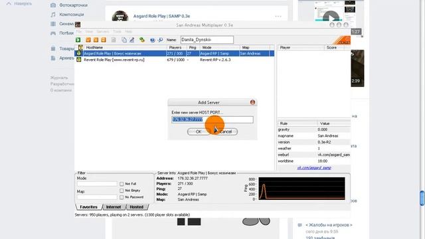This screenshot has height=239, width=425.
Task: Click the Revent Role Play row lock icon
Action: tap(79, 60)
